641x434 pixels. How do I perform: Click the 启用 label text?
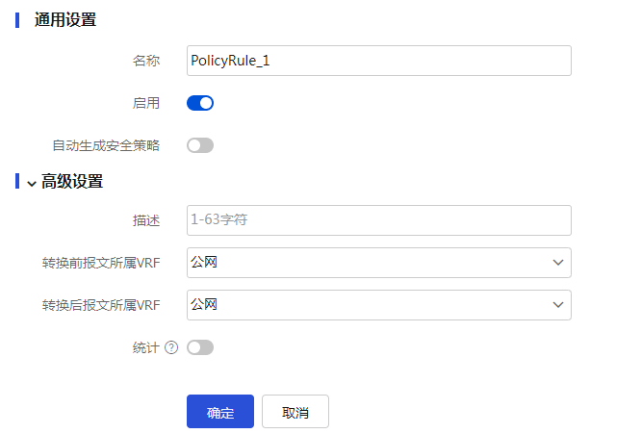click(146, 103)
